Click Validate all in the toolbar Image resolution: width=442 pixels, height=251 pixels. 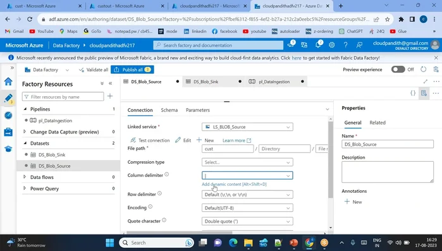click(x=94, y=70)
